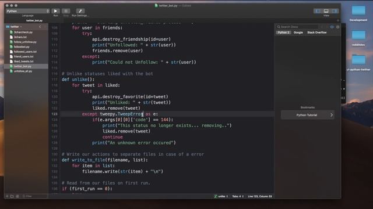Screen dimensions: 373x209
Task: Open the Python language selector dropdown
Action: (x=27, y=11)
